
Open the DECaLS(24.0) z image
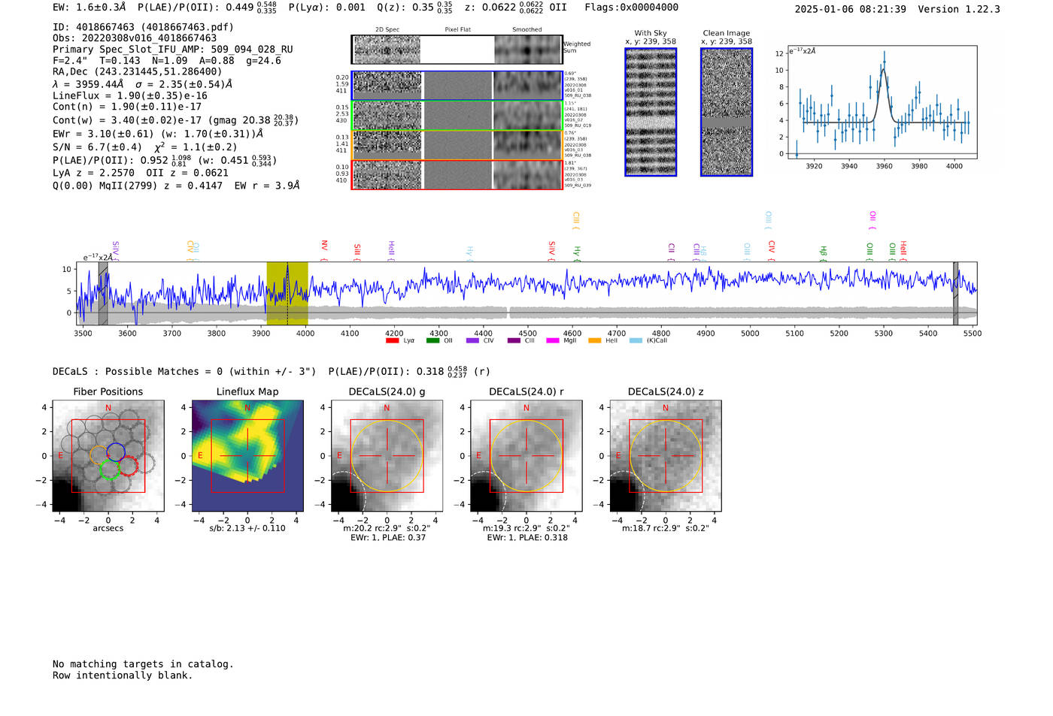click(x=666, y=456)
